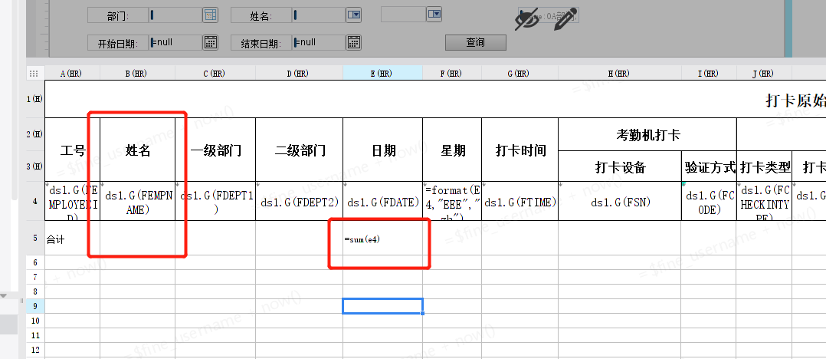Click the 部门 input field
The width and height of the screenshot is (826, 359).
pyautogui.click(x=175, y=15)
